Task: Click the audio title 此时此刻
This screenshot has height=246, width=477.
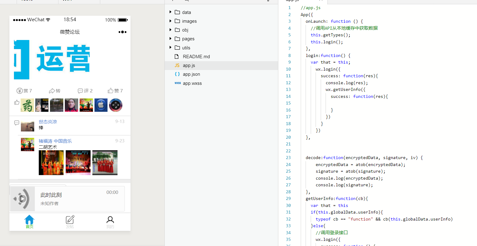Action: click(51, 195)
